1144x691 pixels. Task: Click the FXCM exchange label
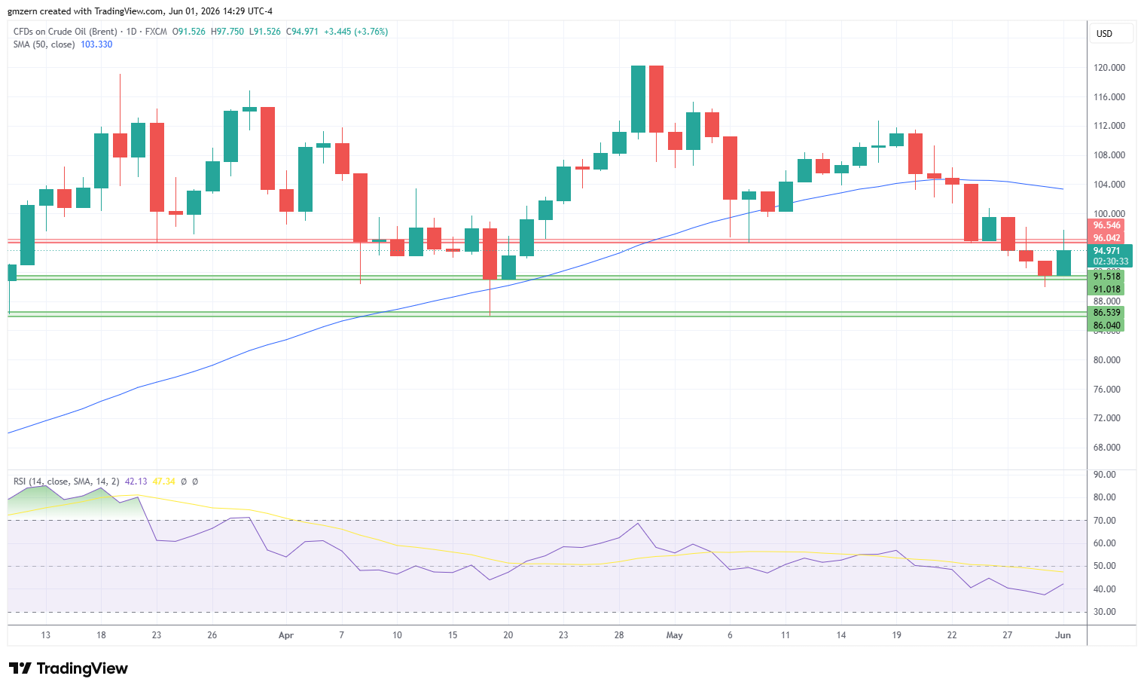click(156, 32)
